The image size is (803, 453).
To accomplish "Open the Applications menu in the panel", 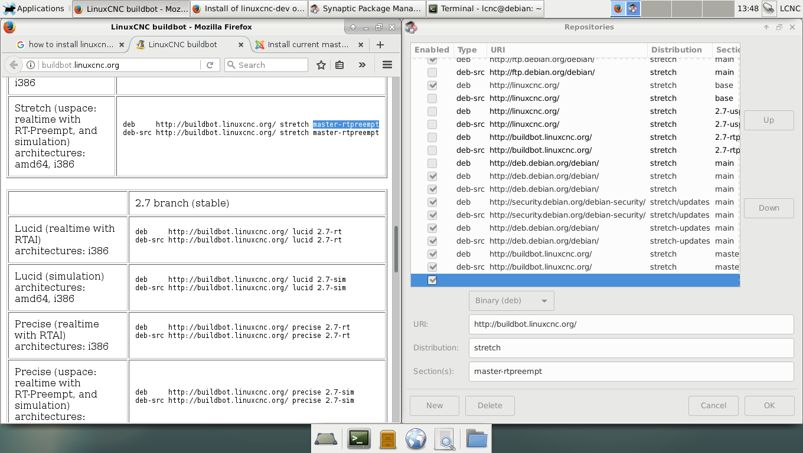I will coord(33,8).
